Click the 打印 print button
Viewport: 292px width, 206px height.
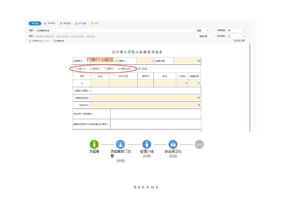coord(95,23)
